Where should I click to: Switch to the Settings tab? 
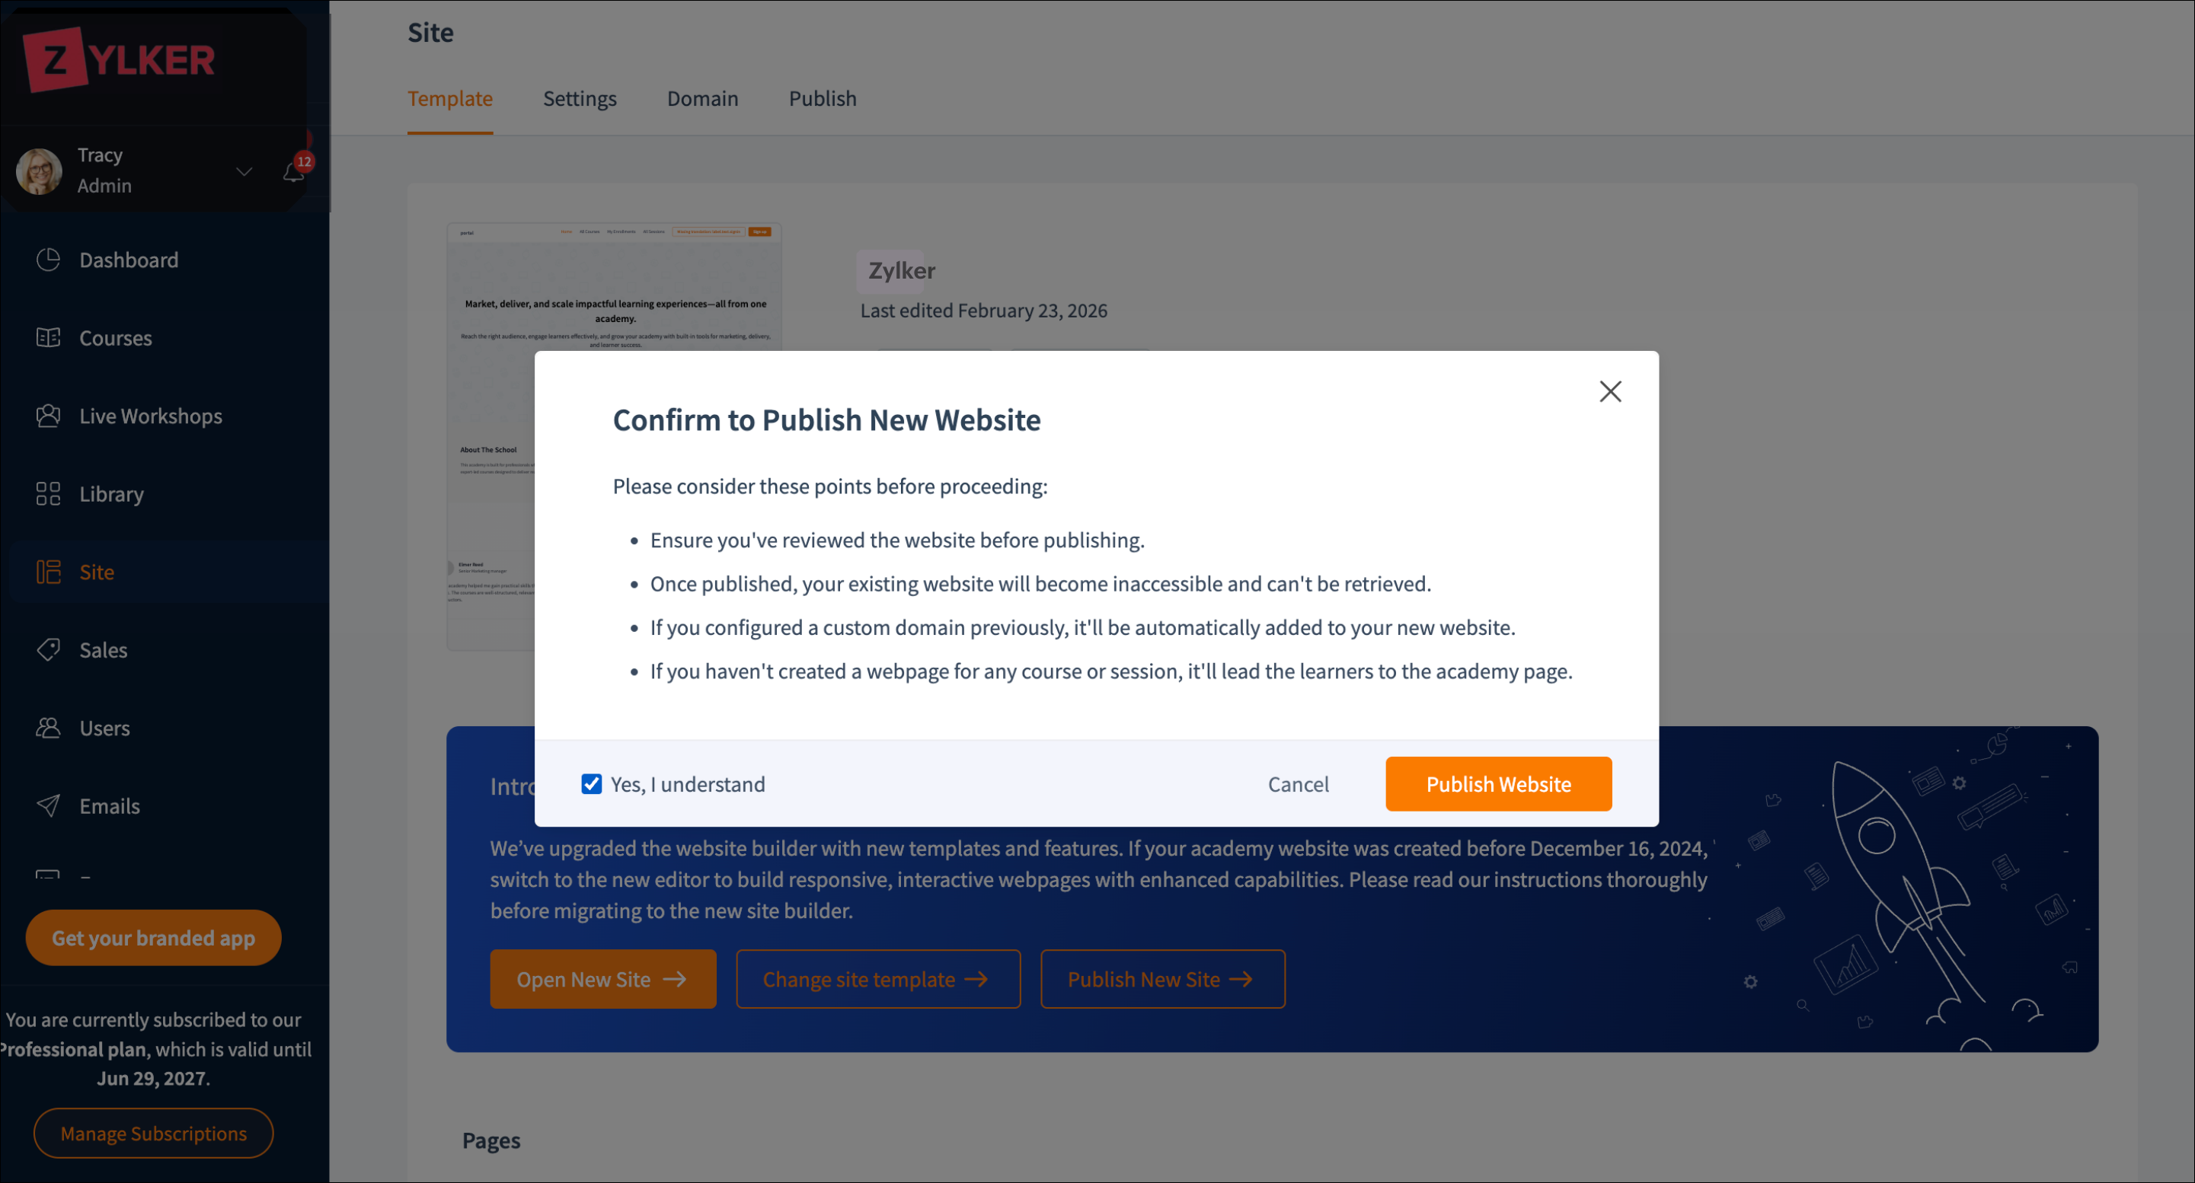point(580,99)
